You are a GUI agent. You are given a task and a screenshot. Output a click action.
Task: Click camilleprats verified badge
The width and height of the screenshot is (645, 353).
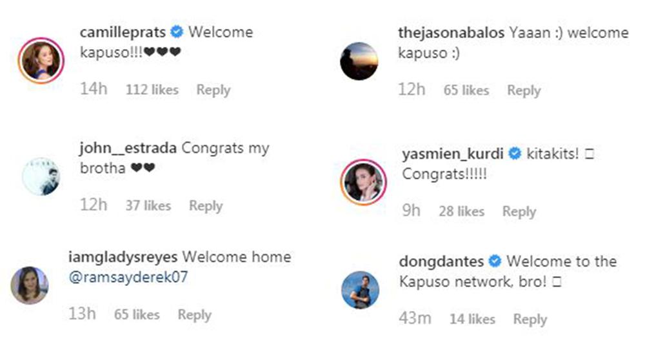[x=178, y=32]
